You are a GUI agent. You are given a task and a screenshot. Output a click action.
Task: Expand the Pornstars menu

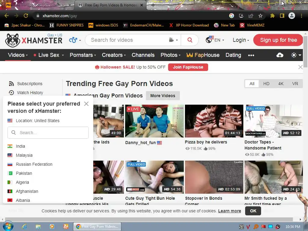coord(83,55)
